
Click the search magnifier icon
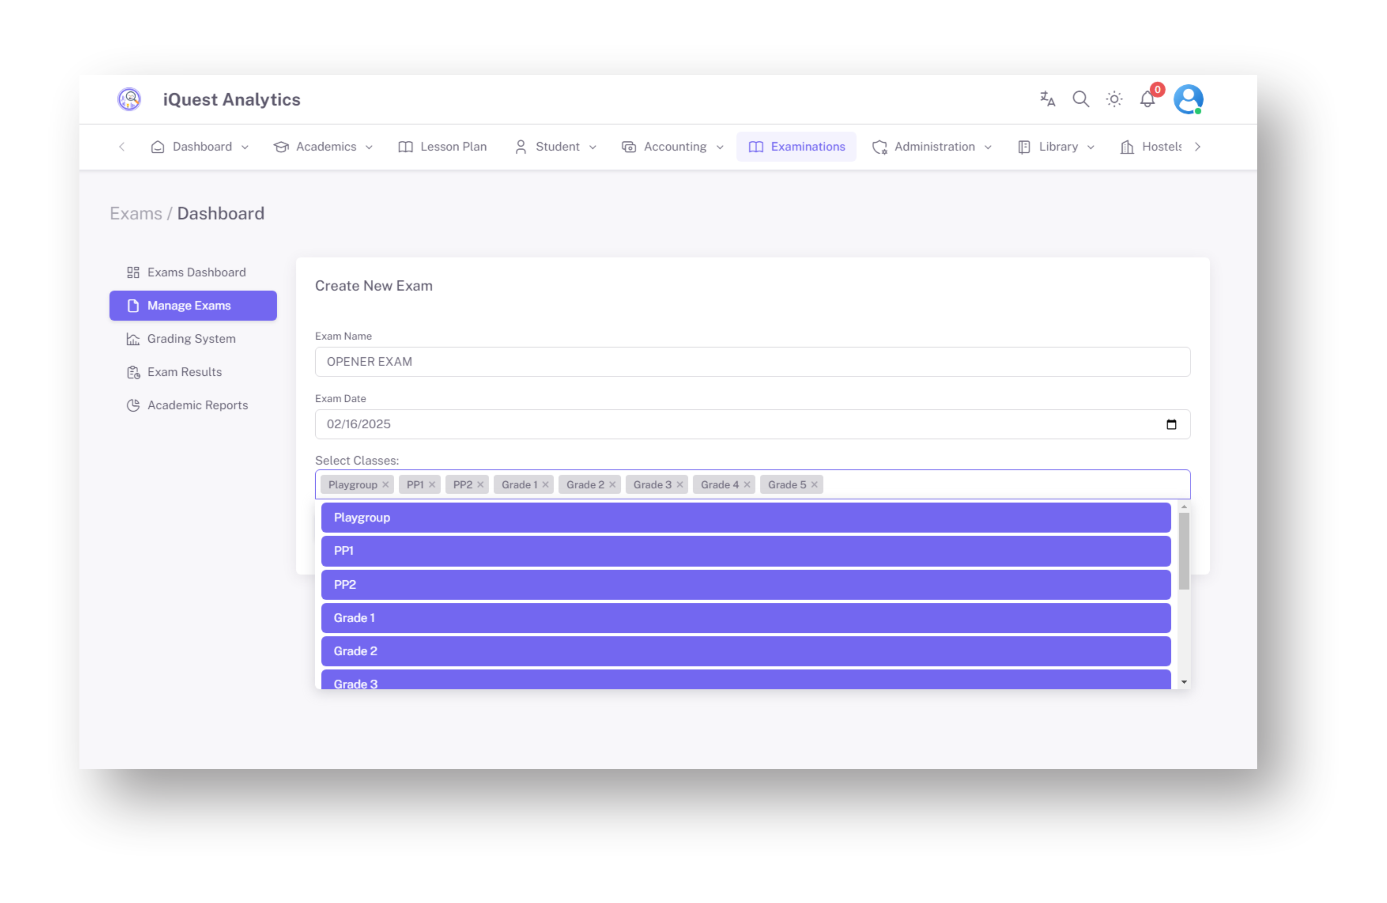[x=1080, y=99]
